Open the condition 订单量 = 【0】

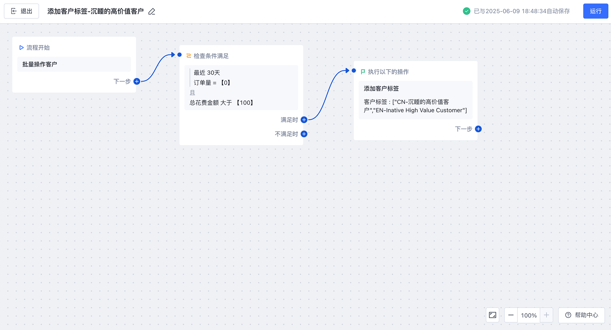pos(212,82)
